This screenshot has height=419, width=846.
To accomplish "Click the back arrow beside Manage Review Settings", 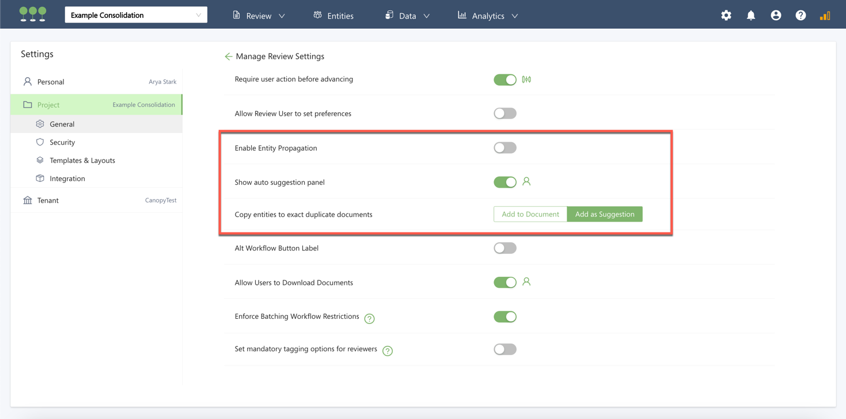I will tap(229, 56).
